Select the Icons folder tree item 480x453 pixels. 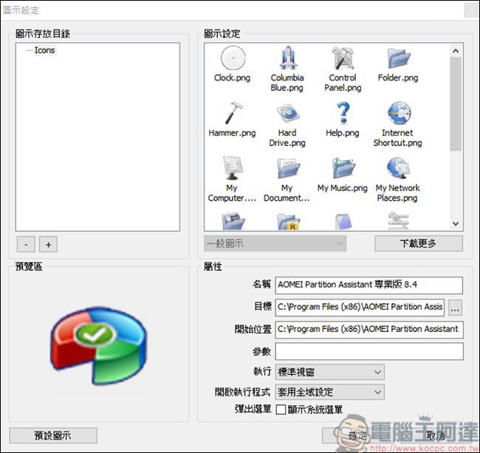pos(45,50)
